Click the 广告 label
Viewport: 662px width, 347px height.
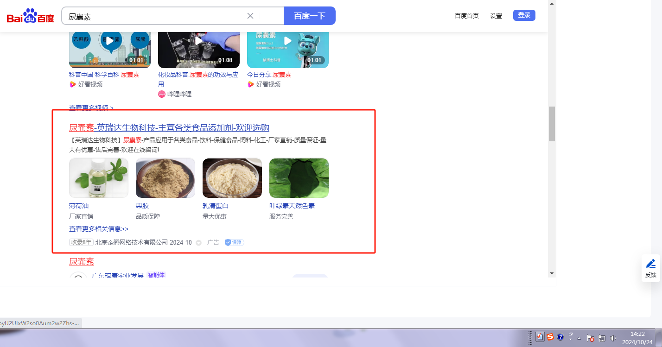(213, 242)
